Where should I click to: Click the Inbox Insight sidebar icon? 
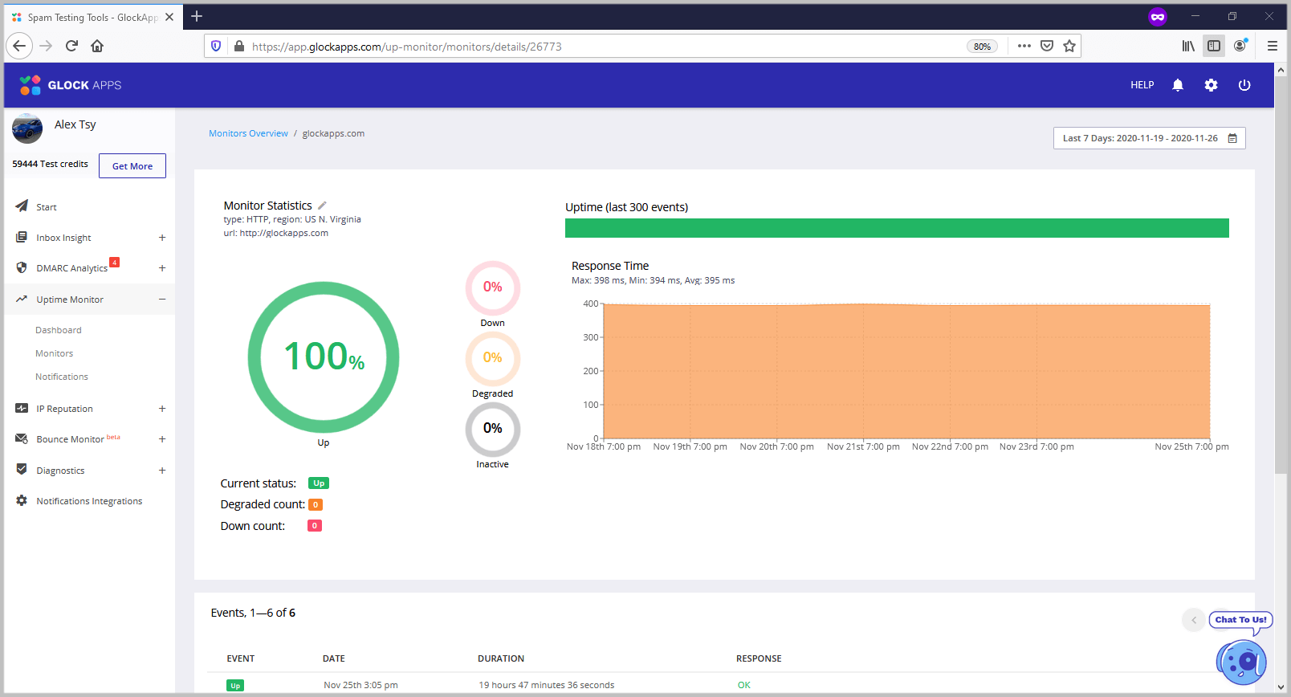click(x=22, y=237)
